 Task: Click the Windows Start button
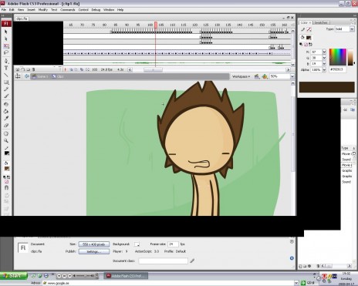click(14, 276)
